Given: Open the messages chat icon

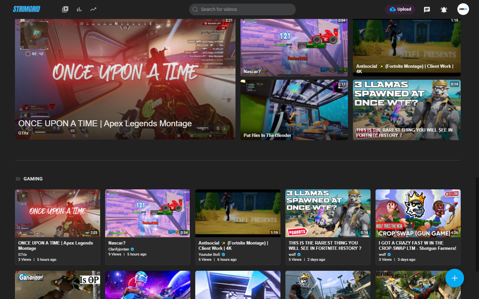Looking at the screenshot, I should pyautogui.click(x=427, y=10).
